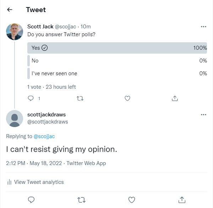Share Scott Jack's poll tweet
This screenshot has width=213, height=208.
pyautogui.click(x=175, y=98)
